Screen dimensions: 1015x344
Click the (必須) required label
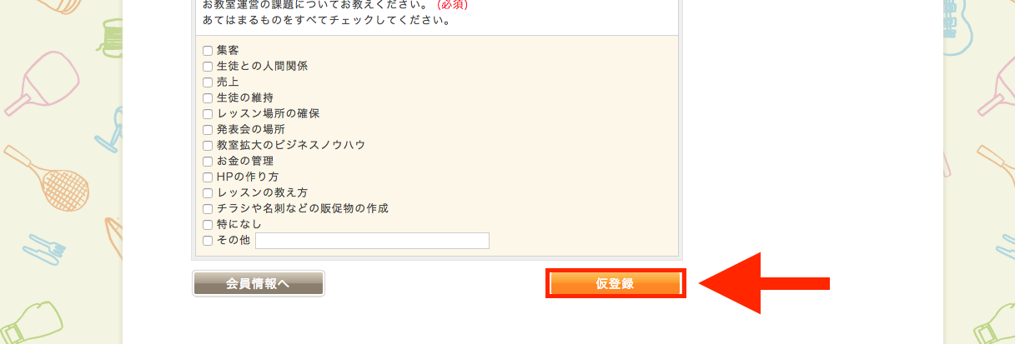click(452, 4)
